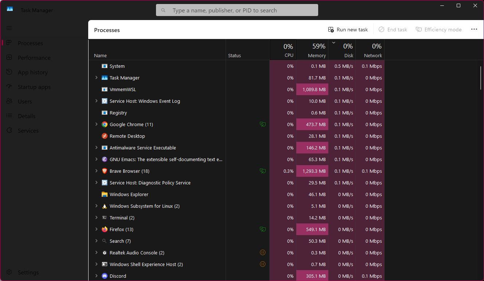Screen dimensions: 484x281
Task: Open the Users page
Action: (44, 101)
